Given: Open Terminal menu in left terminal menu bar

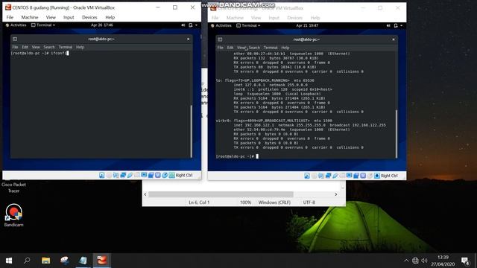Looking at the screenshot, I should click(x=66, y=47).
